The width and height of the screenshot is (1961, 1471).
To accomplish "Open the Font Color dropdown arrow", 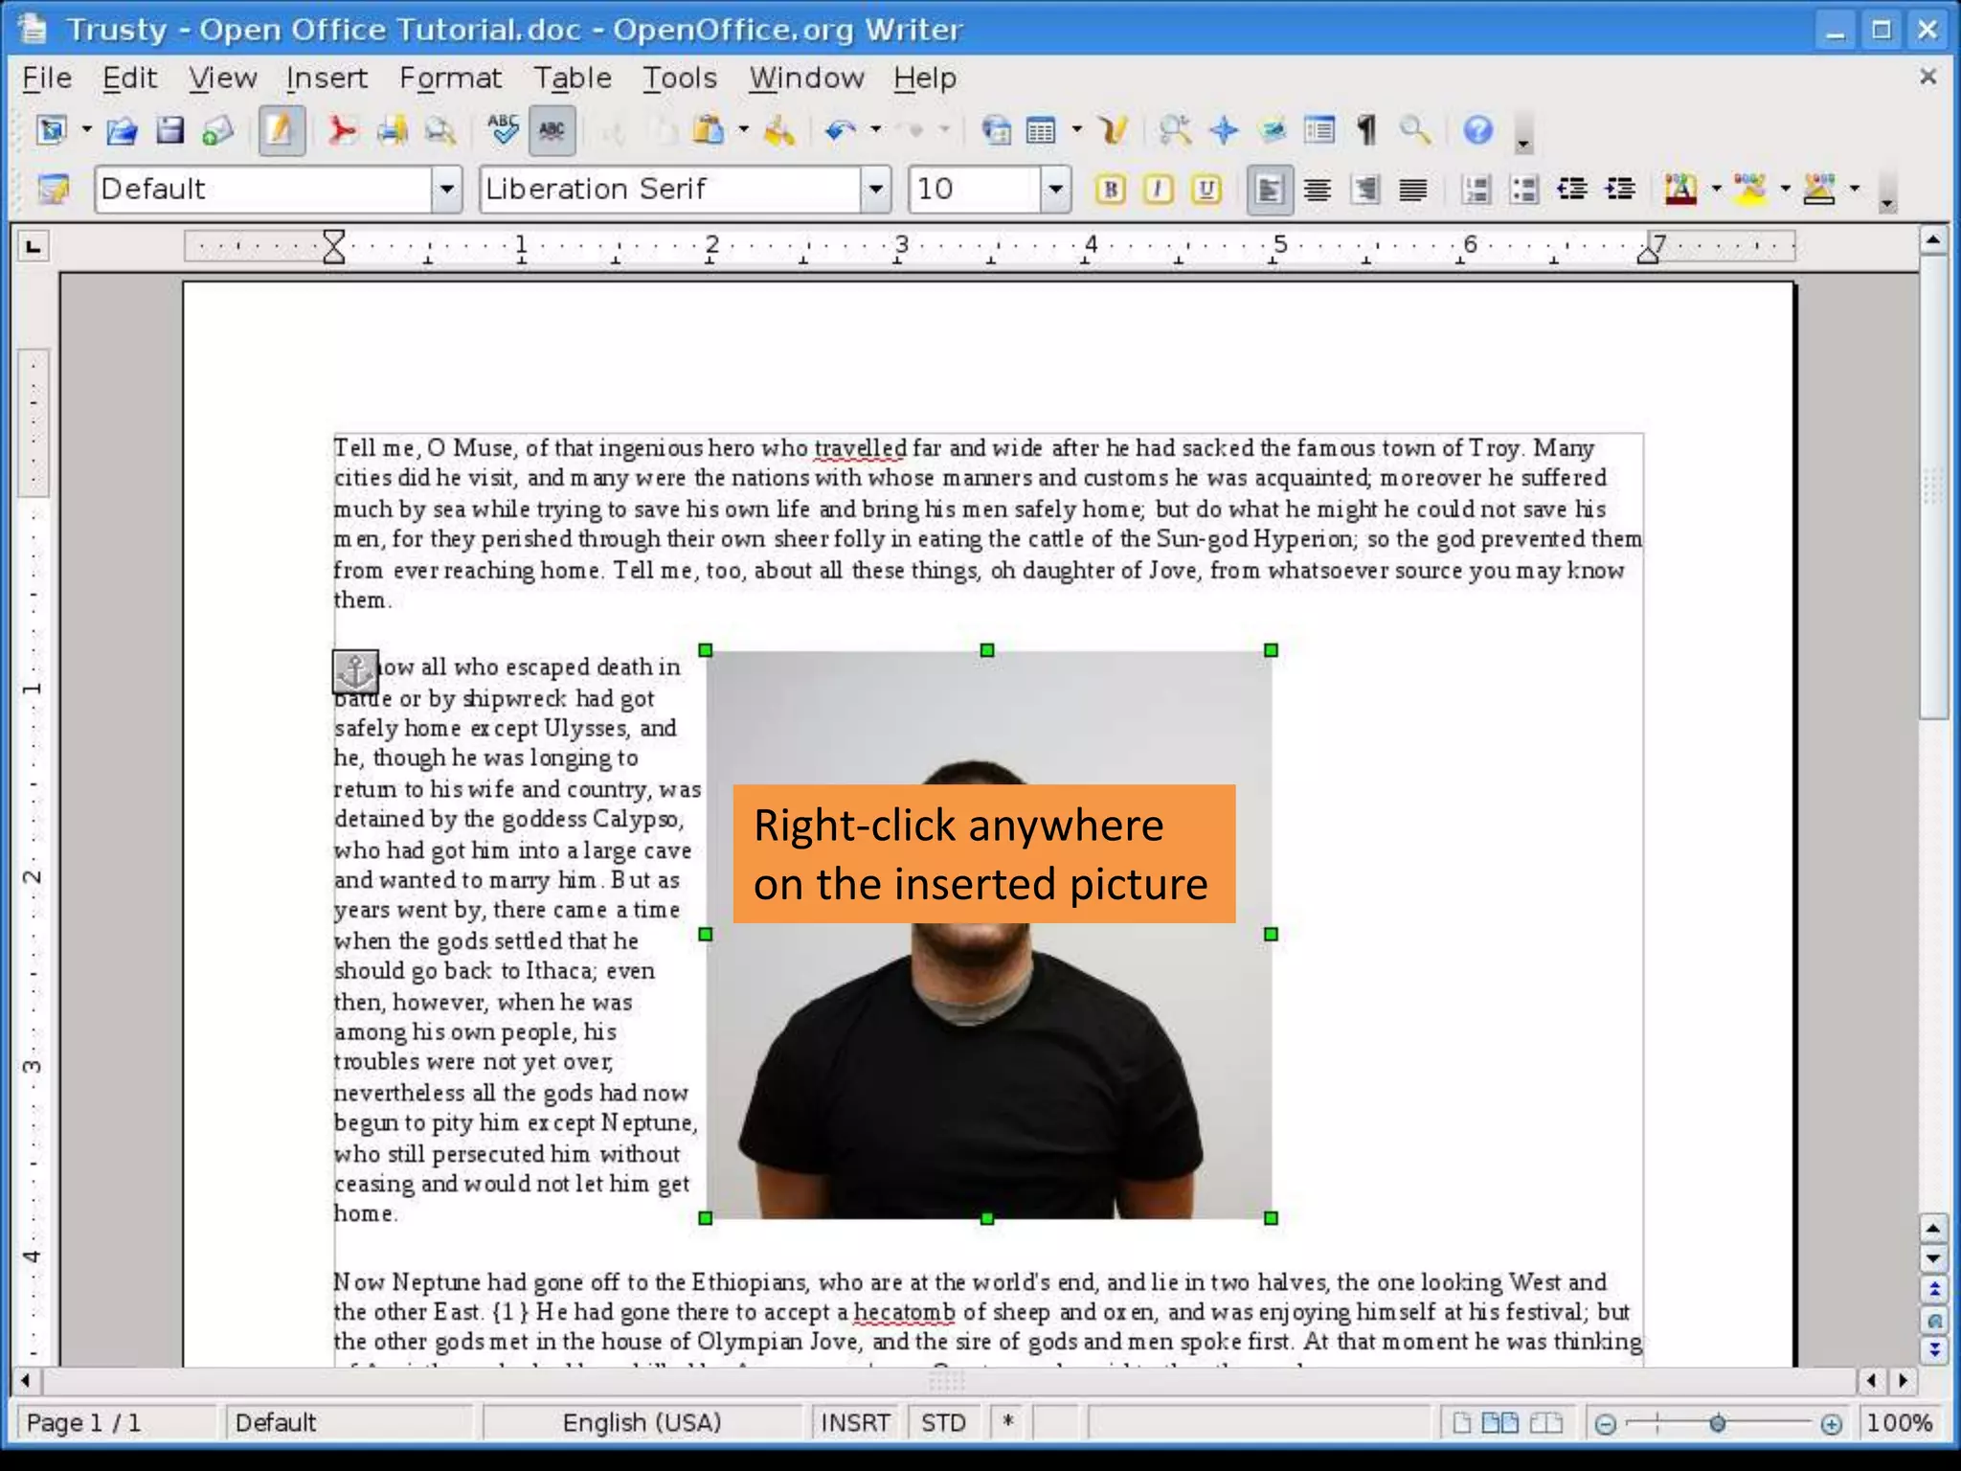I will [1716, 189].
